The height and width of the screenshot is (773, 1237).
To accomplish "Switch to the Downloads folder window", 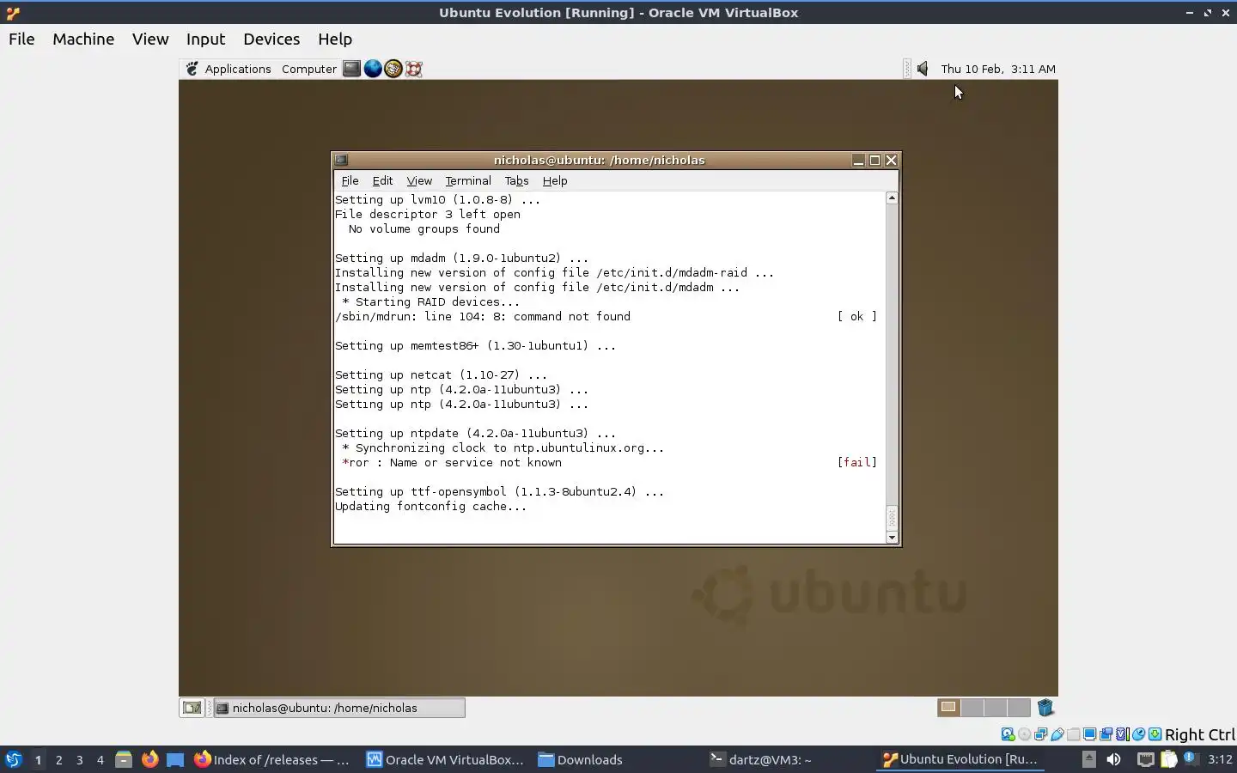I will [581, 759].
